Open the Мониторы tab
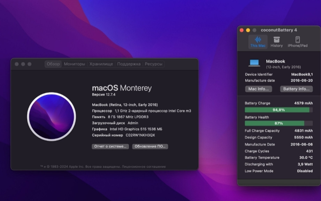 tap(74, 64)
